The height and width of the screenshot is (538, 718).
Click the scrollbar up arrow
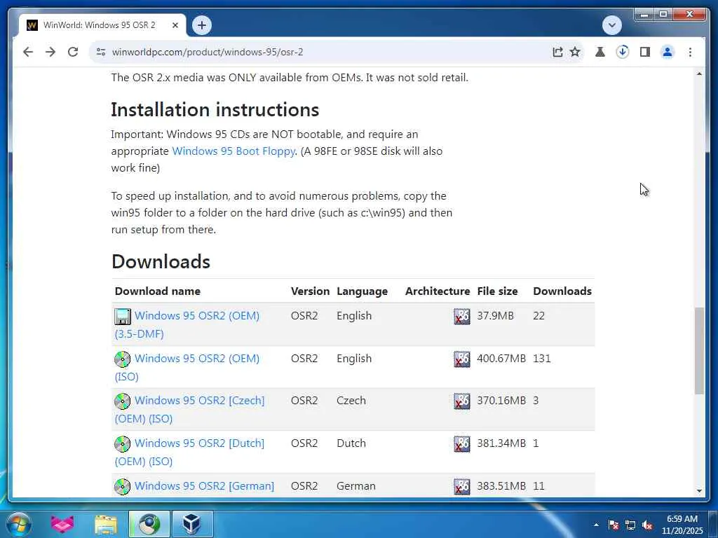[x=699, y=74]
